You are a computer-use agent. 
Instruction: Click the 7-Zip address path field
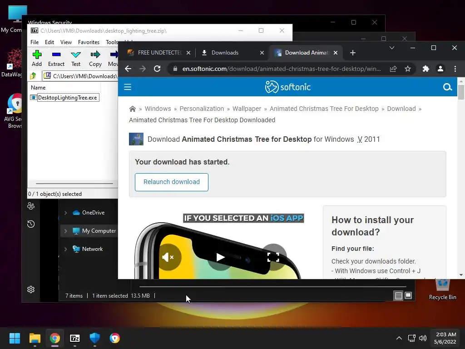click(x=81, y=76)
